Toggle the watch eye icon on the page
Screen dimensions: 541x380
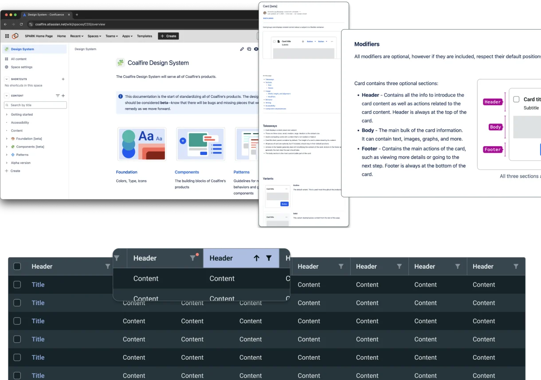(256, 49)
